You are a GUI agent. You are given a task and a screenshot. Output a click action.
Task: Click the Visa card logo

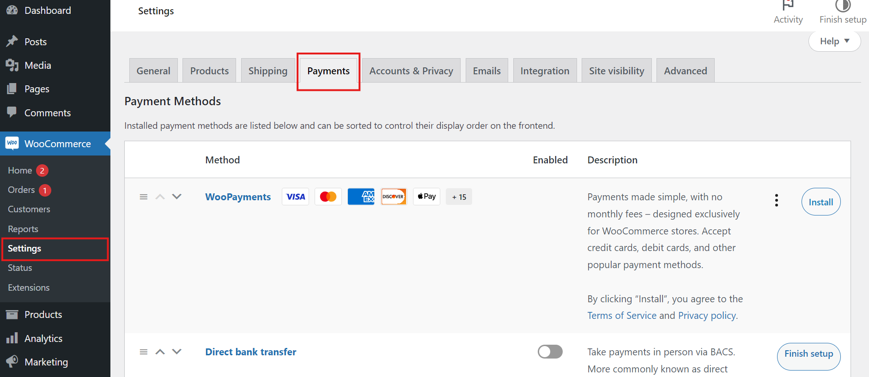point(296,197)
